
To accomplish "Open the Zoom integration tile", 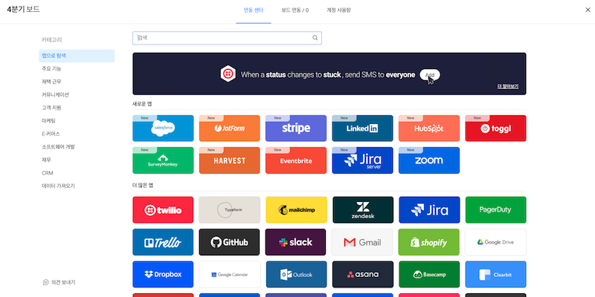I will pos(429,160).
